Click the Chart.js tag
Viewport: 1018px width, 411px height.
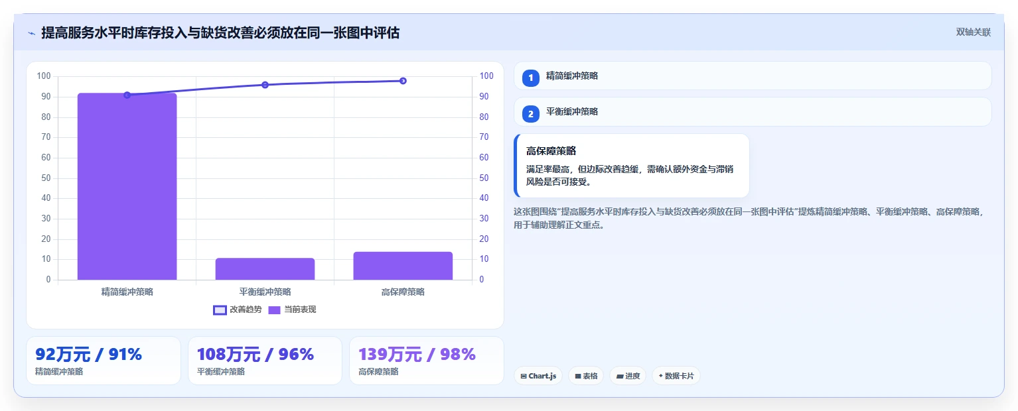[x=538, y=376]
